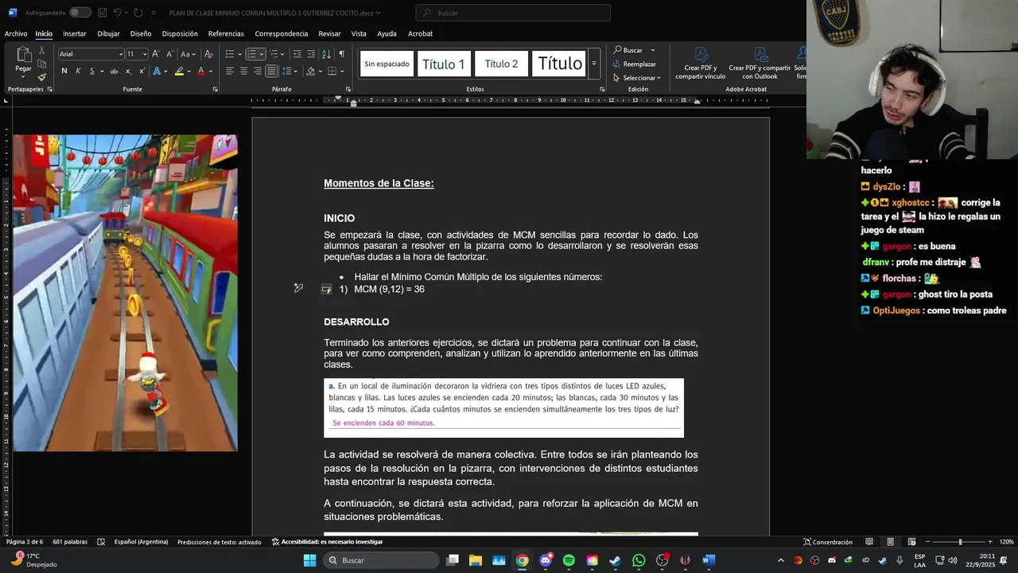Apply the Sin espaciado style
Viewport: 1018px width, 573px height.
tap(387, 64)
